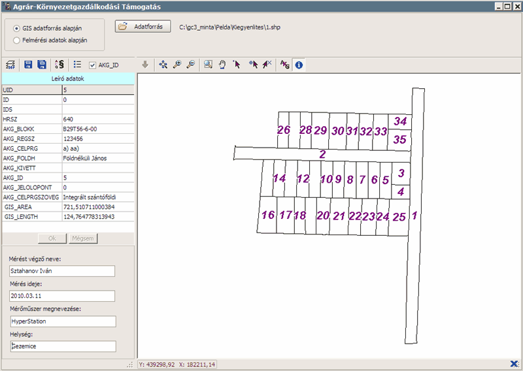This screenshot has height=371, width=523.
Task: Click the 'Leíró adatok' panel header
Action: (68, 78)
